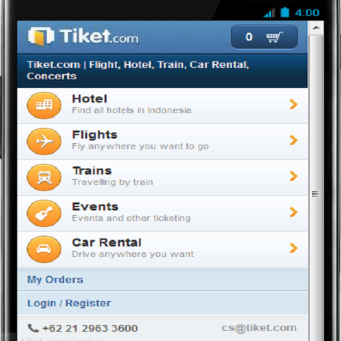Go to Login / Register
The height and width of the screenshot is (341, 341).
tap(163, 303)
